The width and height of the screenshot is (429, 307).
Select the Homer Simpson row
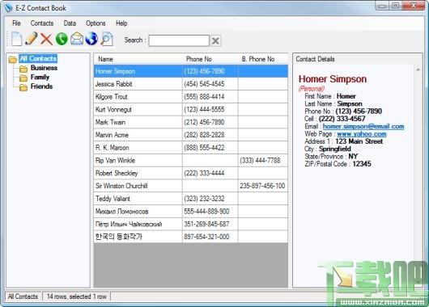point(191,71)
